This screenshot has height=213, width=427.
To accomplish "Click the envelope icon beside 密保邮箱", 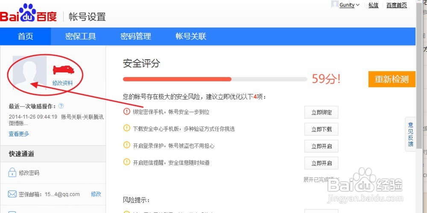I will (12, 194).
